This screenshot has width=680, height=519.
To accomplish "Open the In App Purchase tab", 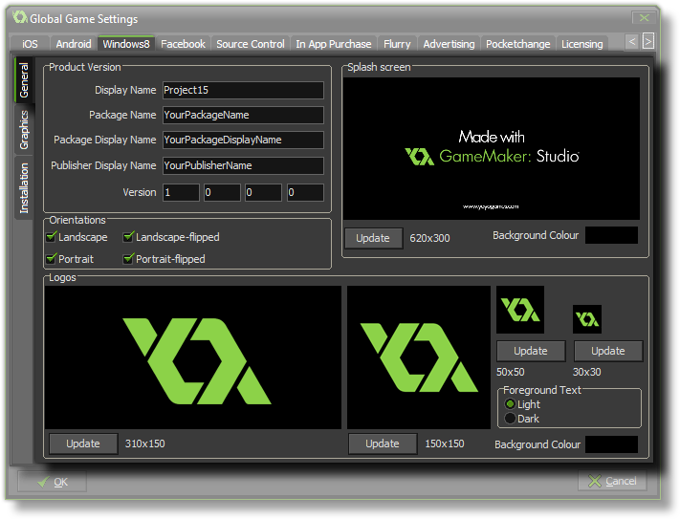I will [x=334, y=44].
